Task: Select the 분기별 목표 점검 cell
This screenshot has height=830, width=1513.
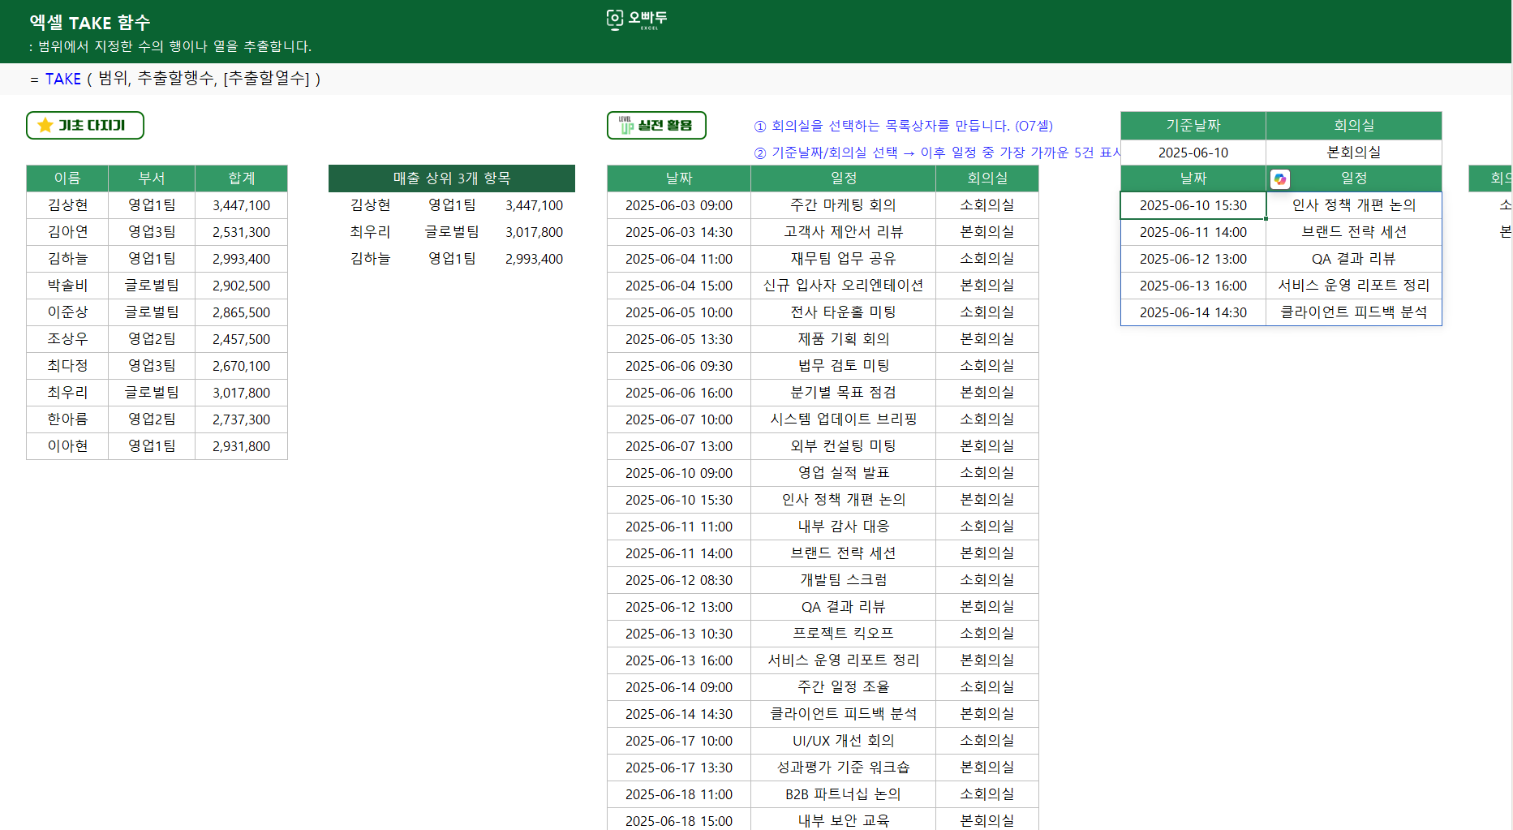Action: [x=843, y=393]
